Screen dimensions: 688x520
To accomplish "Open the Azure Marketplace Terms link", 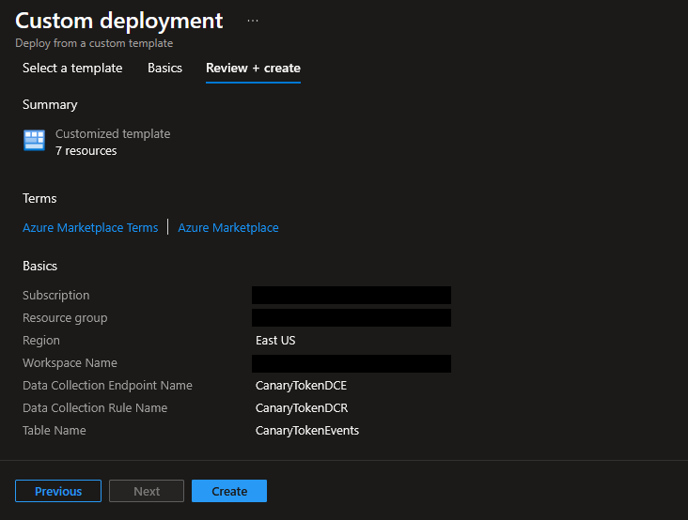I will (90, 228).
